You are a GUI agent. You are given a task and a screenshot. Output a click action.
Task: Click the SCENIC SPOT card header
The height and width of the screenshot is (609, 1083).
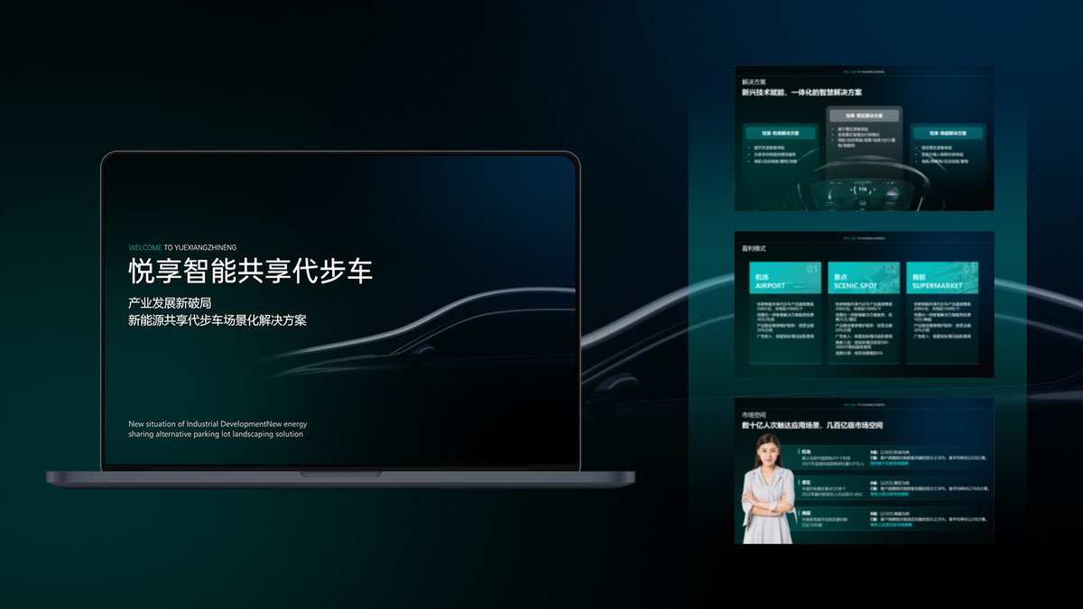pyautogui.click(x=864, y=278)
